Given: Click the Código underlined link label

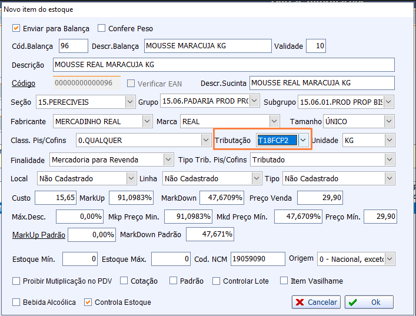Looking at the screenshot, I should (24, 84).
